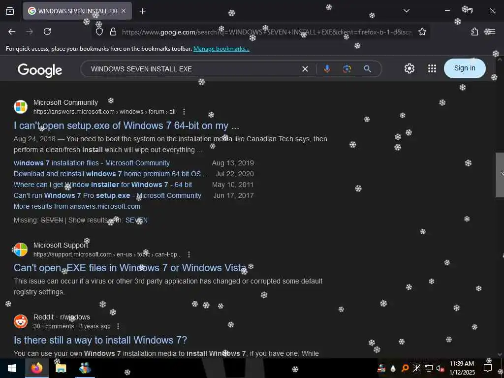Open File Explorer from the taskbar

pos(61,368)
